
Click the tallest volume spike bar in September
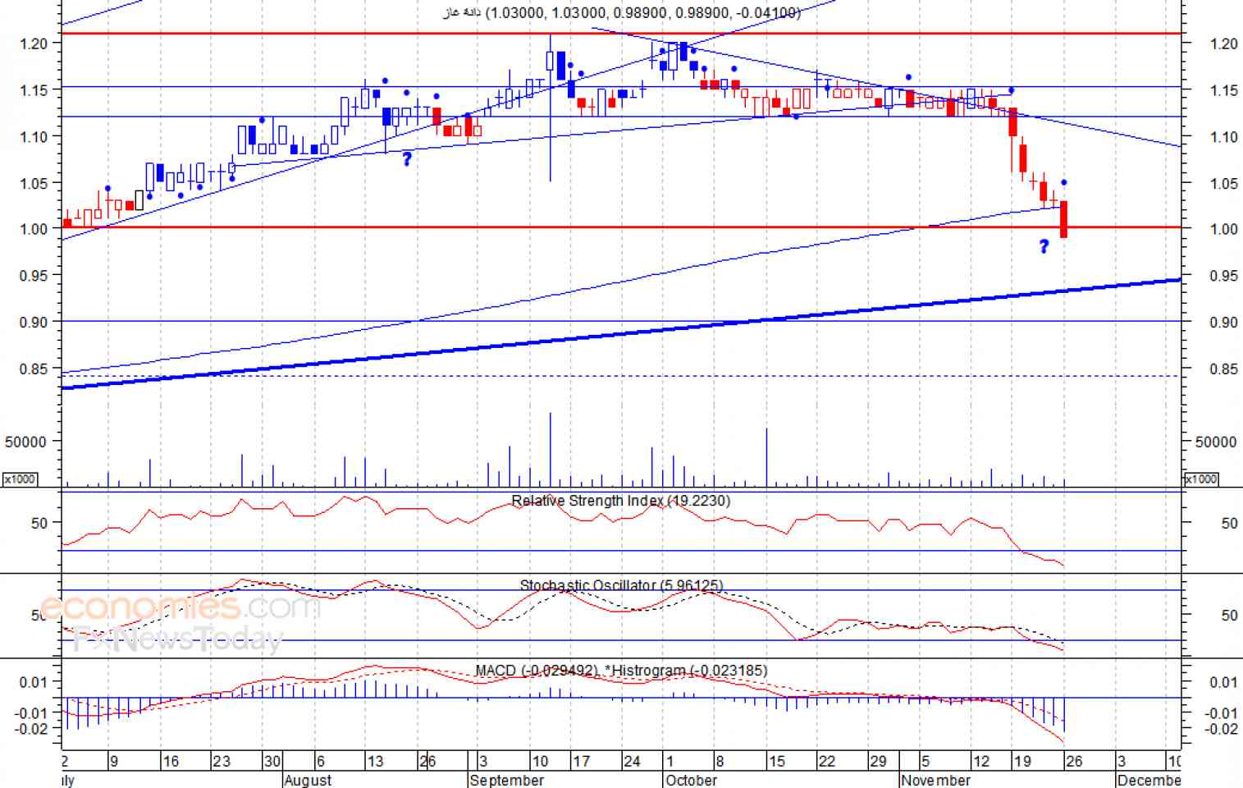pyautogui.click(x=550, y=449)
